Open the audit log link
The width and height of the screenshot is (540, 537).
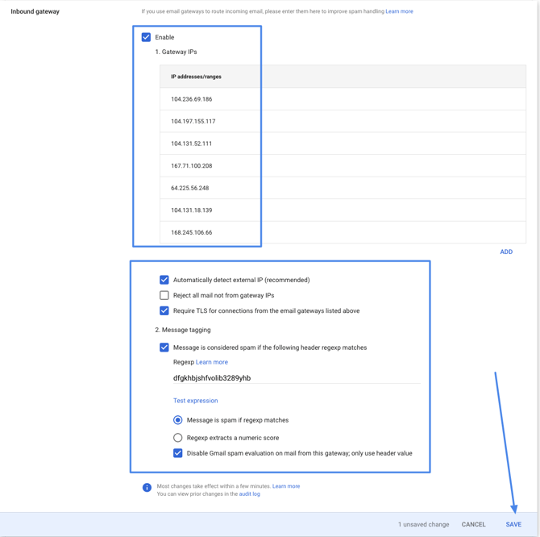pyautogui.click(x=250, y=494)
